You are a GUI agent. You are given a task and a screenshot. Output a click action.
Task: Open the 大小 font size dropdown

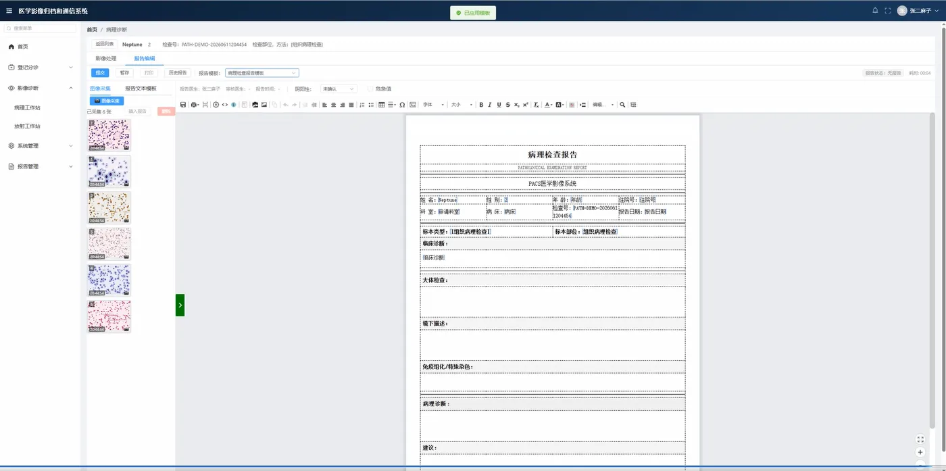point(461,105)
